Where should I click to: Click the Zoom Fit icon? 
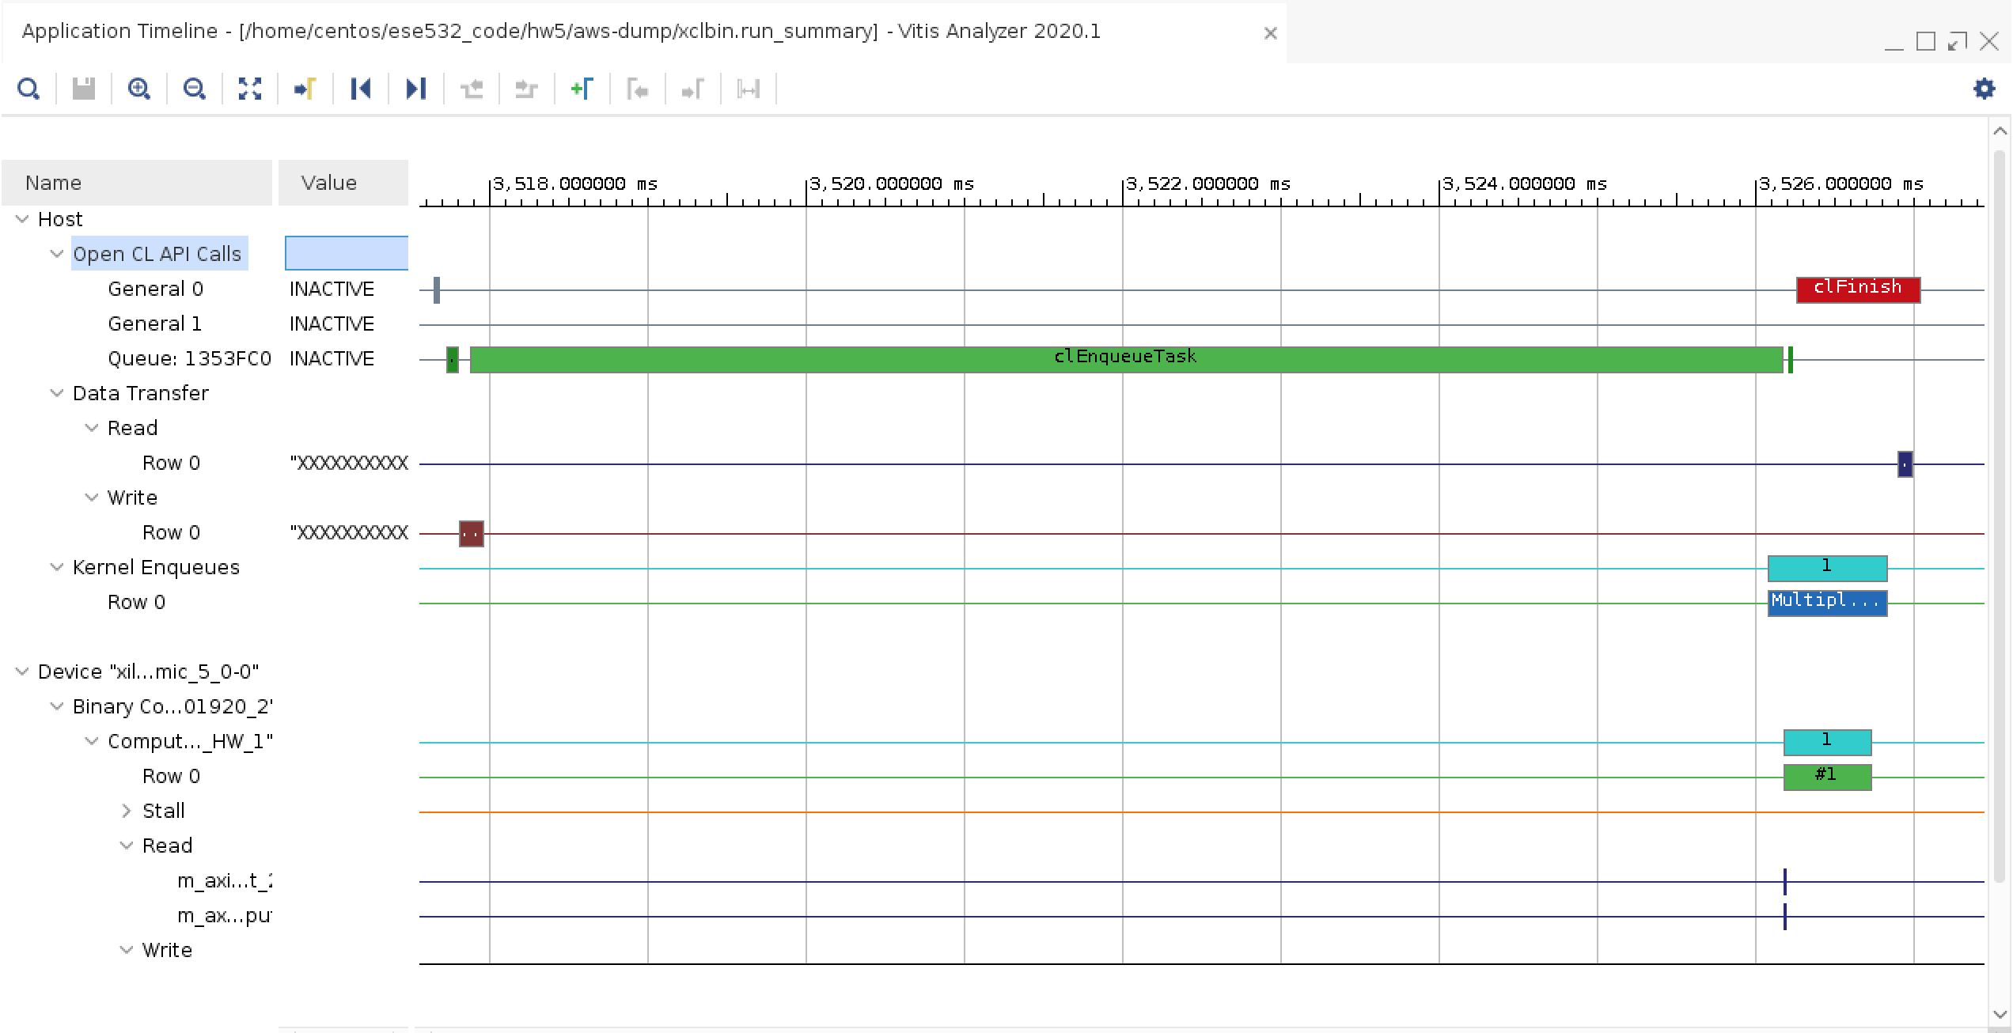pyautogui.click(x=250, y=89)
